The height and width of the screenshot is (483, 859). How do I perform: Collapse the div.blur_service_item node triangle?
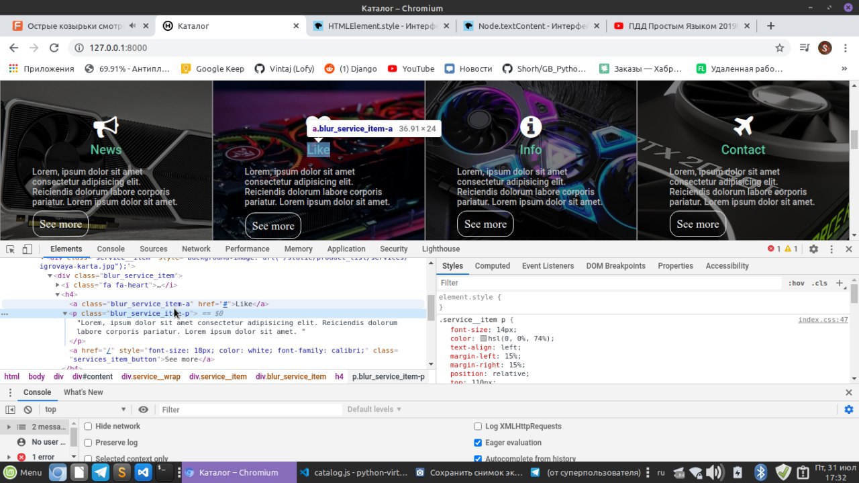(x=50, y=275)
